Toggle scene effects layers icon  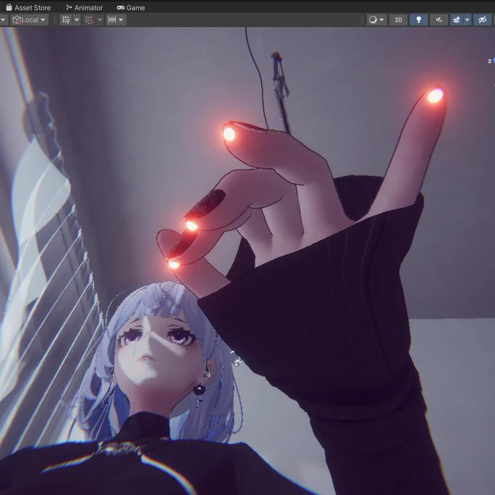point(456,20)
